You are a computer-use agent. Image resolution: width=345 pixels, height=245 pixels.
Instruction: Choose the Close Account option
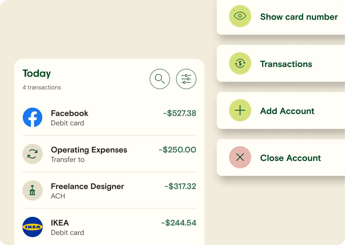pyautogui.click(x=281, y=157)
